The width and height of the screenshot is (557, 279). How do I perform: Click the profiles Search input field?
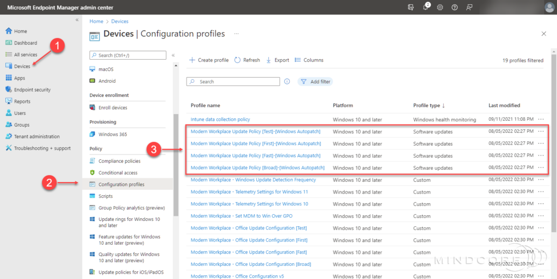click(234, 82)
